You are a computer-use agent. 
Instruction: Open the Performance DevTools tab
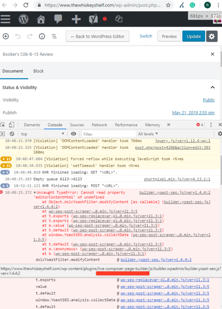[126, 125]
